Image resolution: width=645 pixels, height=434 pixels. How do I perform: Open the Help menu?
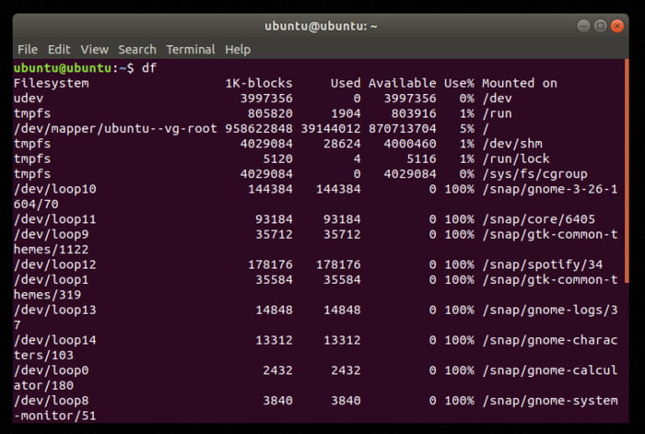coord(238,49)
